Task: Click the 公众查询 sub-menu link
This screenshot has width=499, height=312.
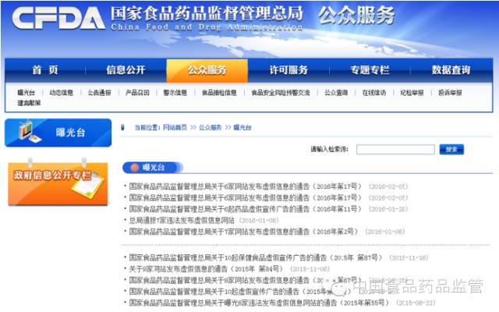Action: pyautogui.click(x=336, y=93)
